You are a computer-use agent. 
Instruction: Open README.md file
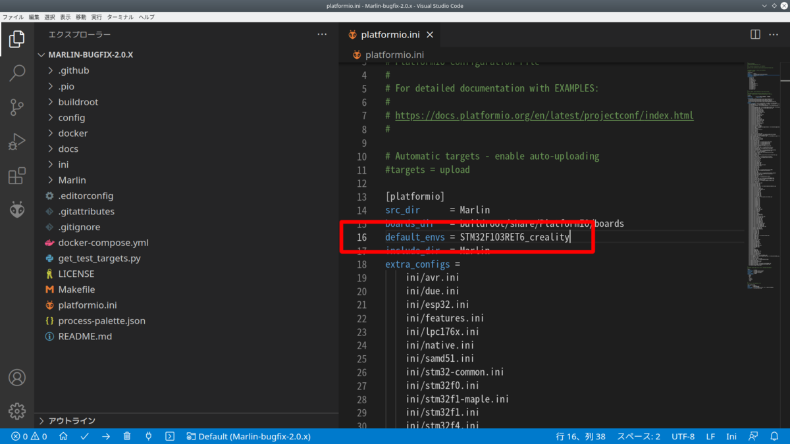click(186, 336)
